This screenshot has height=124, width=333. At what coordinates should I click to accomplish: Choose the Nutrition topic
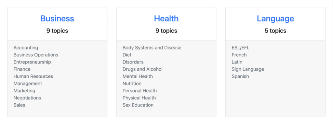(132, 84)
